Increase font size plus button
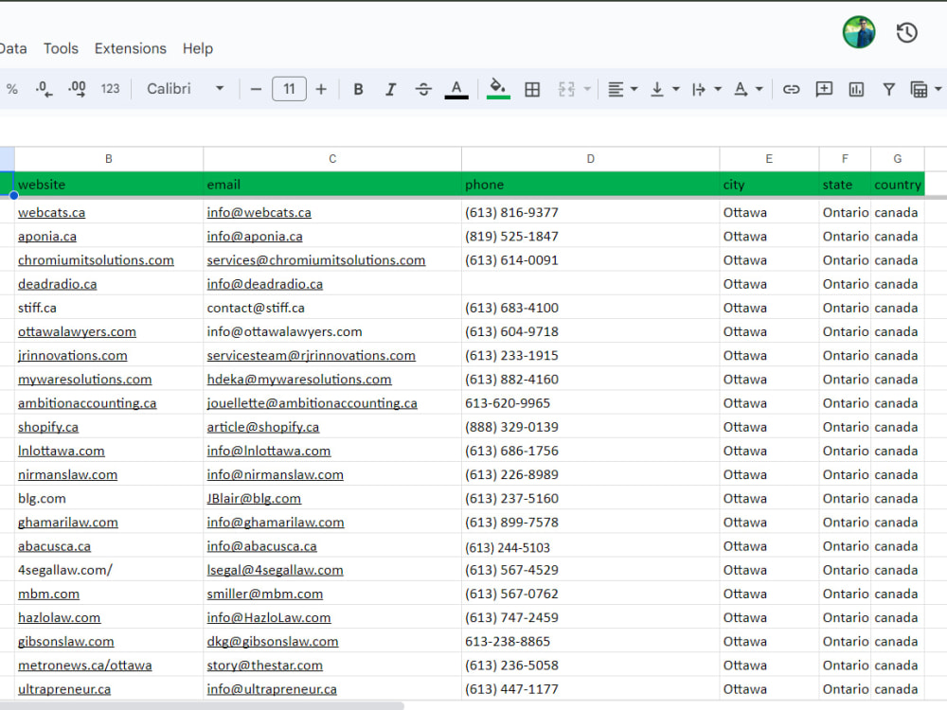The height and width of the screenshot is (710, 947). (321, 89)
